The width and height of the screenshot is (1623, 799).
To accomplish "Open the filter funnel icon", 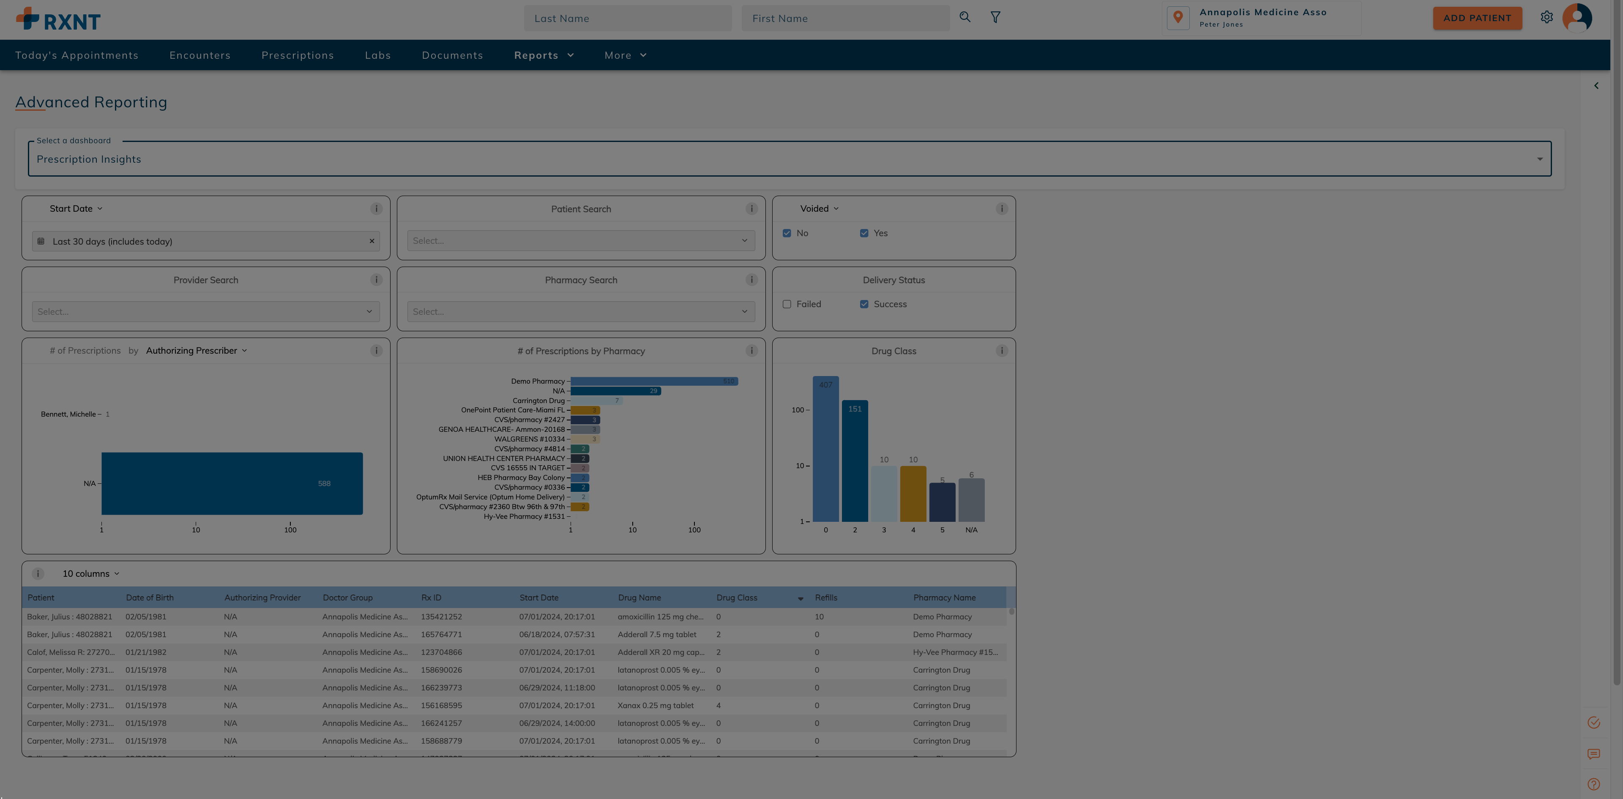I will (x=995, y=18).
